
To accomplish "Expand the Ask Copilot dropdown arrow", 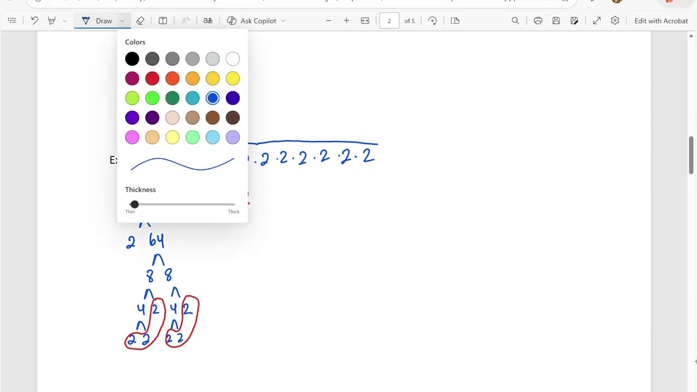I will tap(283, 21).
